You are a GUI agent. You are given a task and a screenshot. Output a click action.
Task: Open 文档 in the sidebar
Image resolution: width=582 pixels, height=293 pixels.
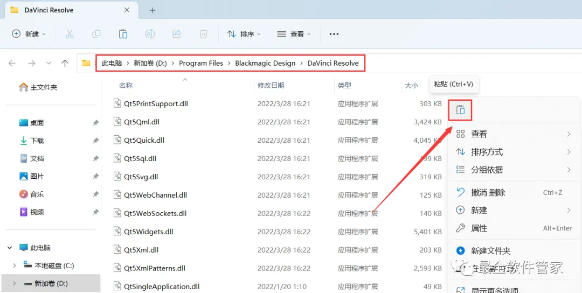[32, 158]
